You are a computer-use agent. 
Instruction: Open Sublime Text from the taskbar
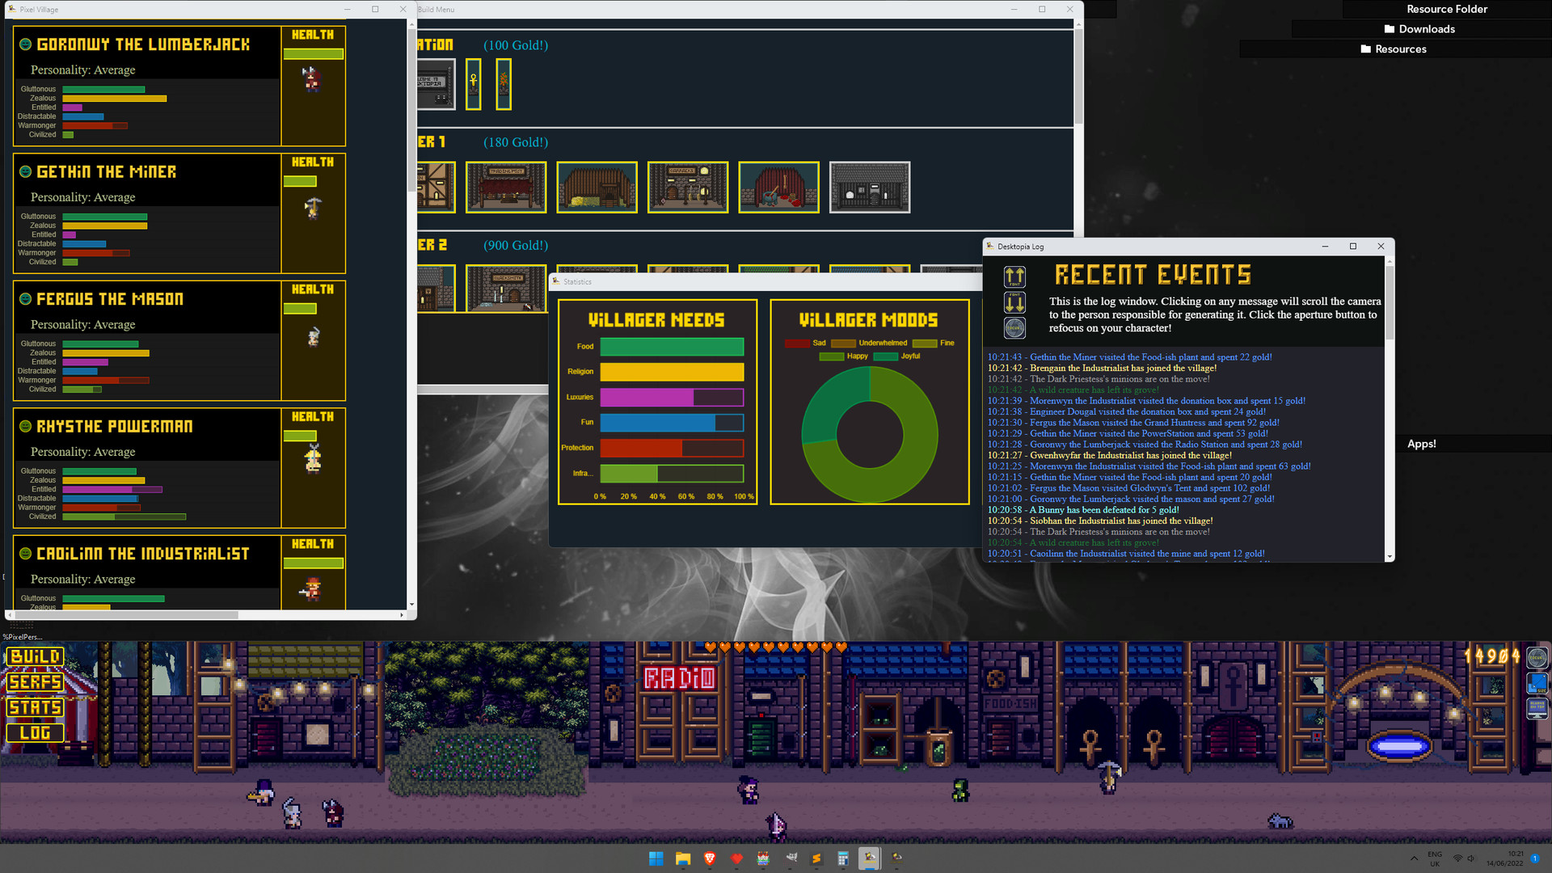pos(815,858)
